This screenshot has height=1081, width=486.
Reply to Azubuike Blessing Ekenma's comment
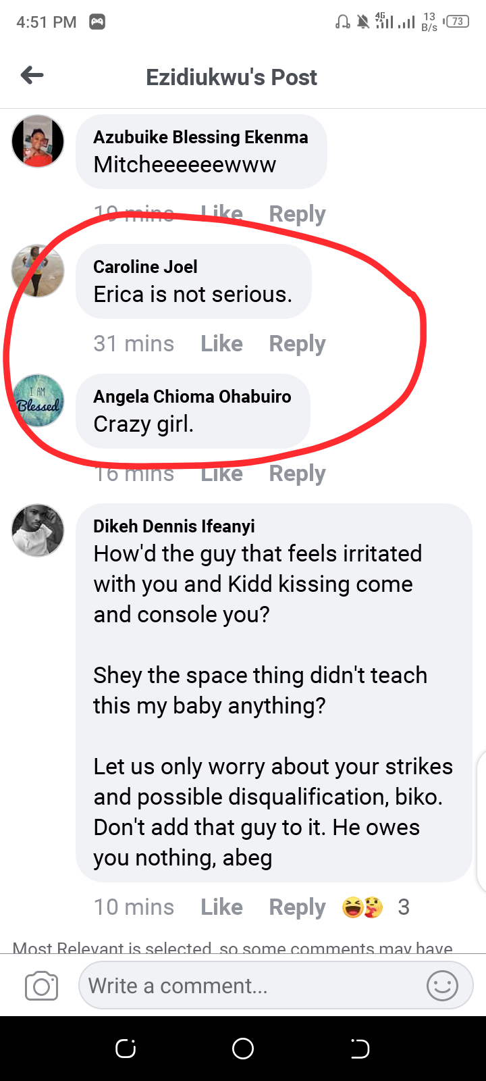[x=297, y=214]
